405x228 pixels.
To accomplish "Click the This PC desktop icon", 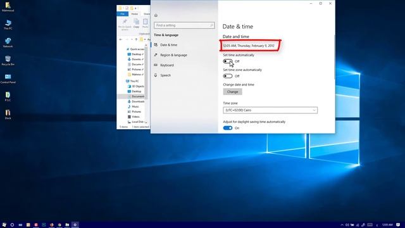I will pos(8,25).
